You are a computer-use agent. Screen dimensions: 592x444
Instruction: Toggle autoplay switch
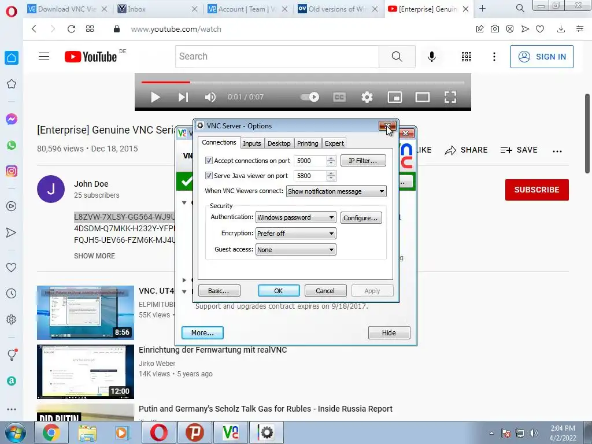tap(310, 97)
